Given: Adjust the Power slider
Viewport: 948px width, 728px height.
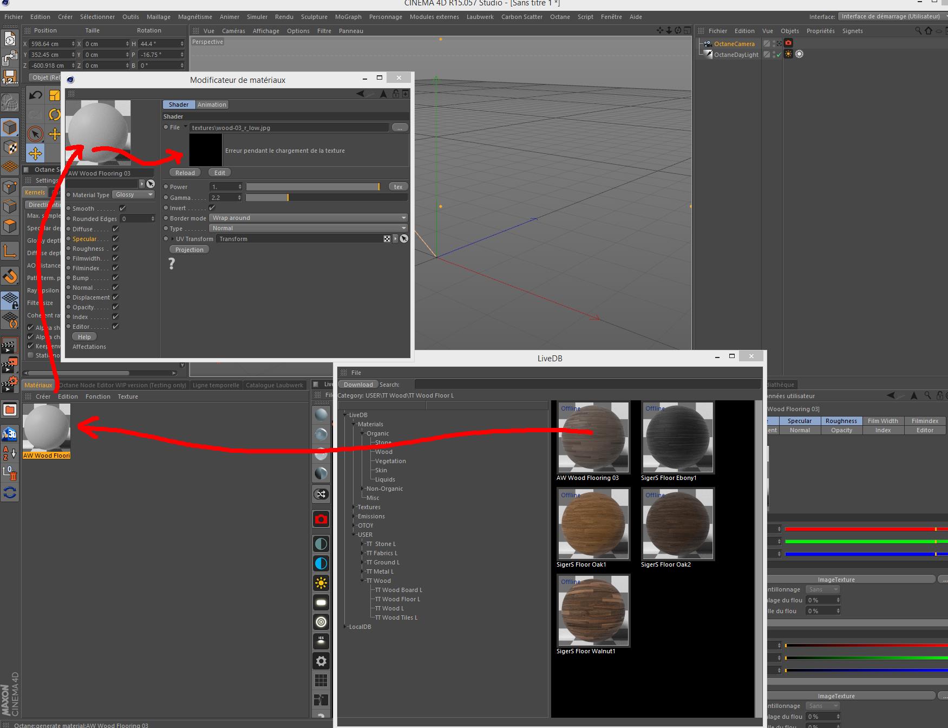Looking at the screenshot, I should (313, 187).
